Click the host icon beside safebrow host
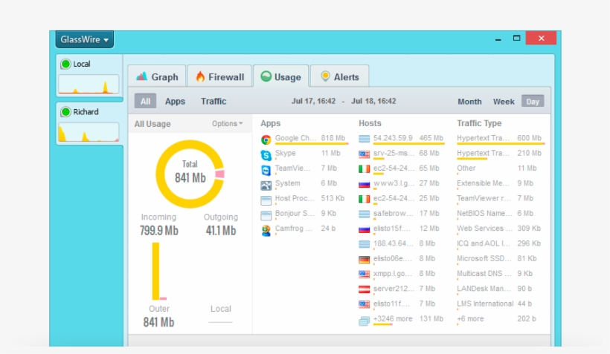 [364, 214]
